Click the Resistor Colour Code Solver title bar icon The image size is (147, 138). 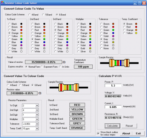(2, 3)
